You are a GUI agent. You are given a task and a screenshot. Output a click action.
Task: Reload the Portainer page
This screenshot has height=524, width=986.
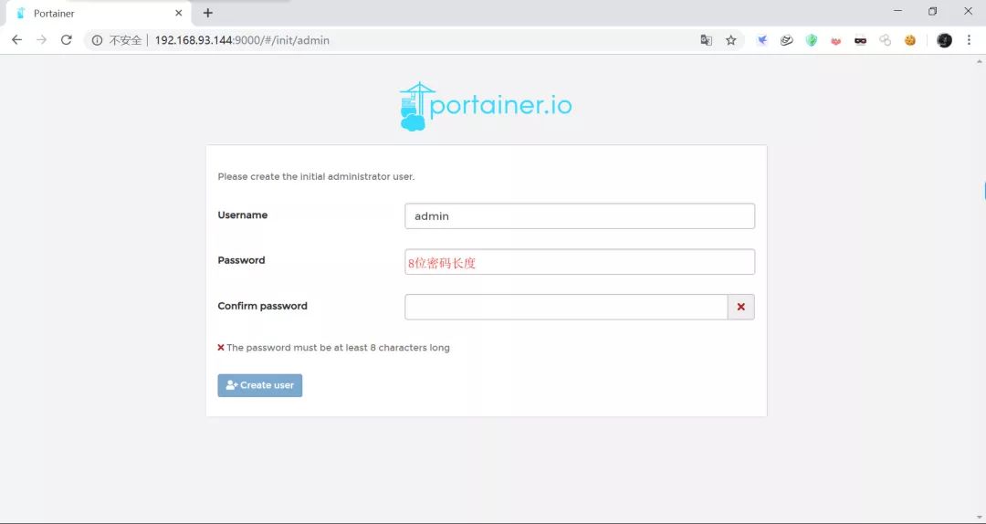coord(66,39)
